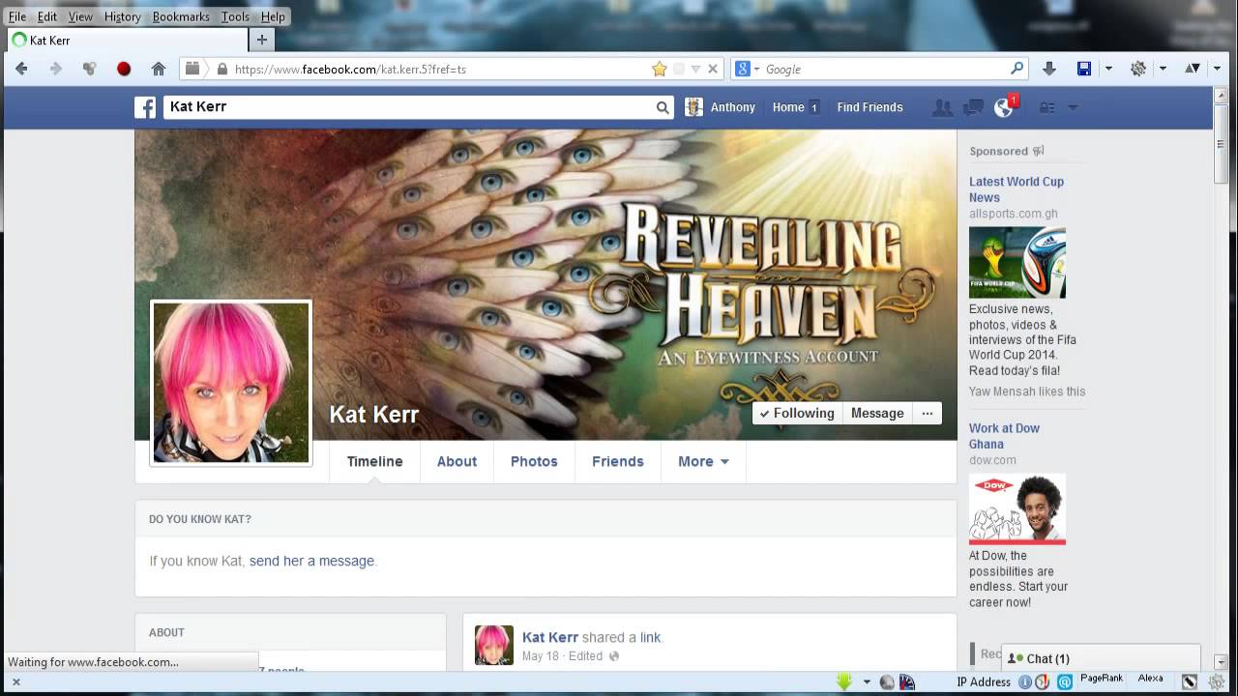The image size is (1238, 696).
Task: Switch to the Timeline profile tab
Action: [x=374, y=461]
